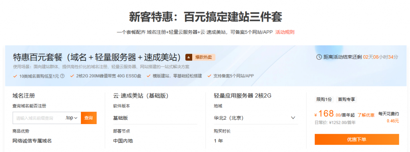The image size is (410, 152).
Task: Click the 使用场景 description line
Action: click(101, 66)
